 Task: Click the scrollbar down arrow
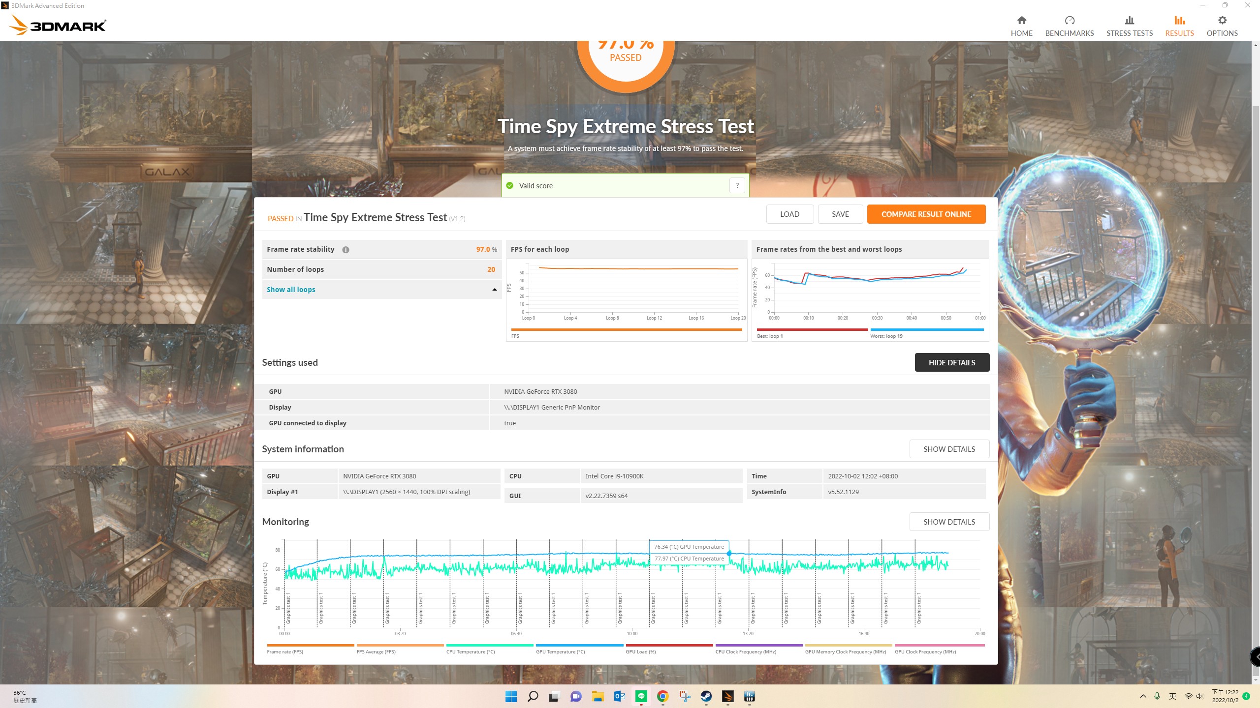(1255, 680)
